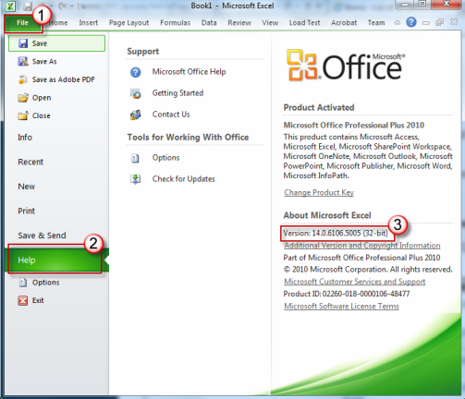Click the Product Activated heading
The height and width of the screenshot is (399, 465).
pos(319,107)
